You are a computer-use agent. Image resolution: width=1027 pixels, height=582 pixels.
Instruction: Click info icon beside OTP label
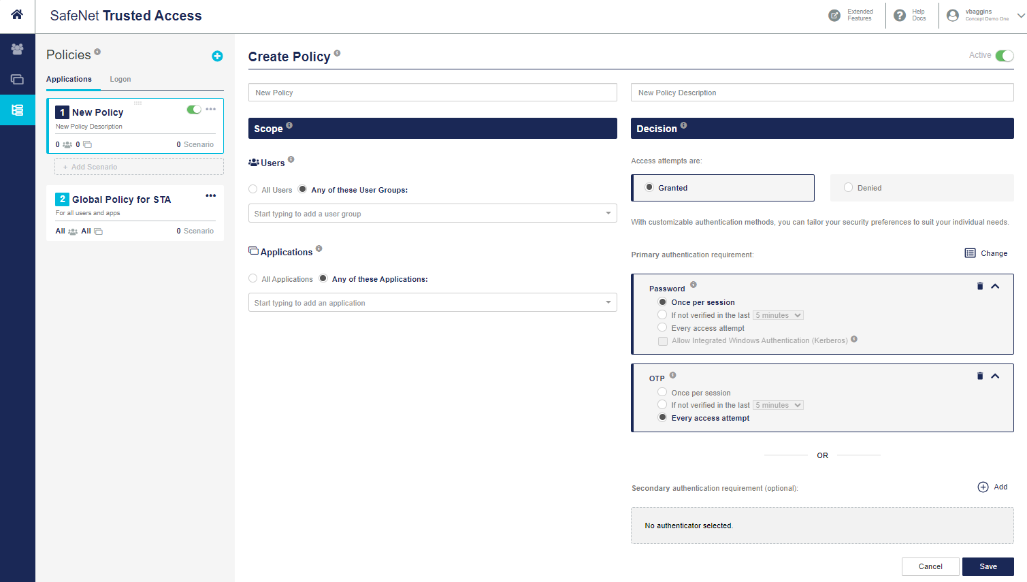click(x=672, y=375)
